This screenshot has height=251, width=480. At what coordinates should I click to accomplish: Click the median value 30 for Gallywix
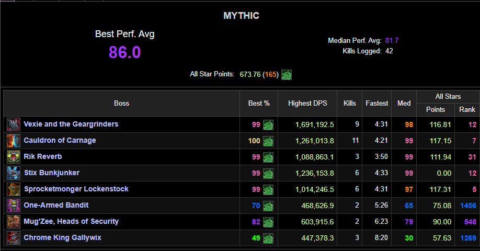(409, 238)
